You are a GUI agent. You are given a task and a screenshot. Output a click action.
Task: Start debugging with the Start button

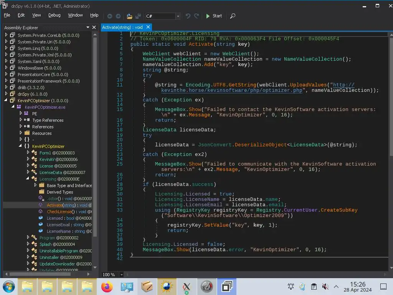[x=214, y=16]
